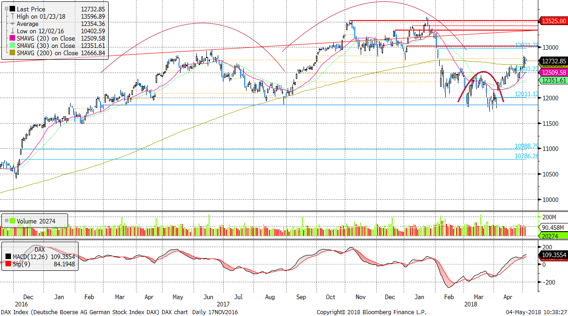Screen dimensions: 568x316
Task: Click the magenta SMAVG (20) color swatch
Action: [12, 38]
